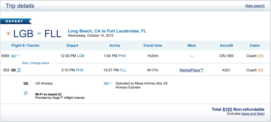Click the (O) fare class for CRJ 900 flight
The image size is (271, 122).
click(x=261, y=56)
